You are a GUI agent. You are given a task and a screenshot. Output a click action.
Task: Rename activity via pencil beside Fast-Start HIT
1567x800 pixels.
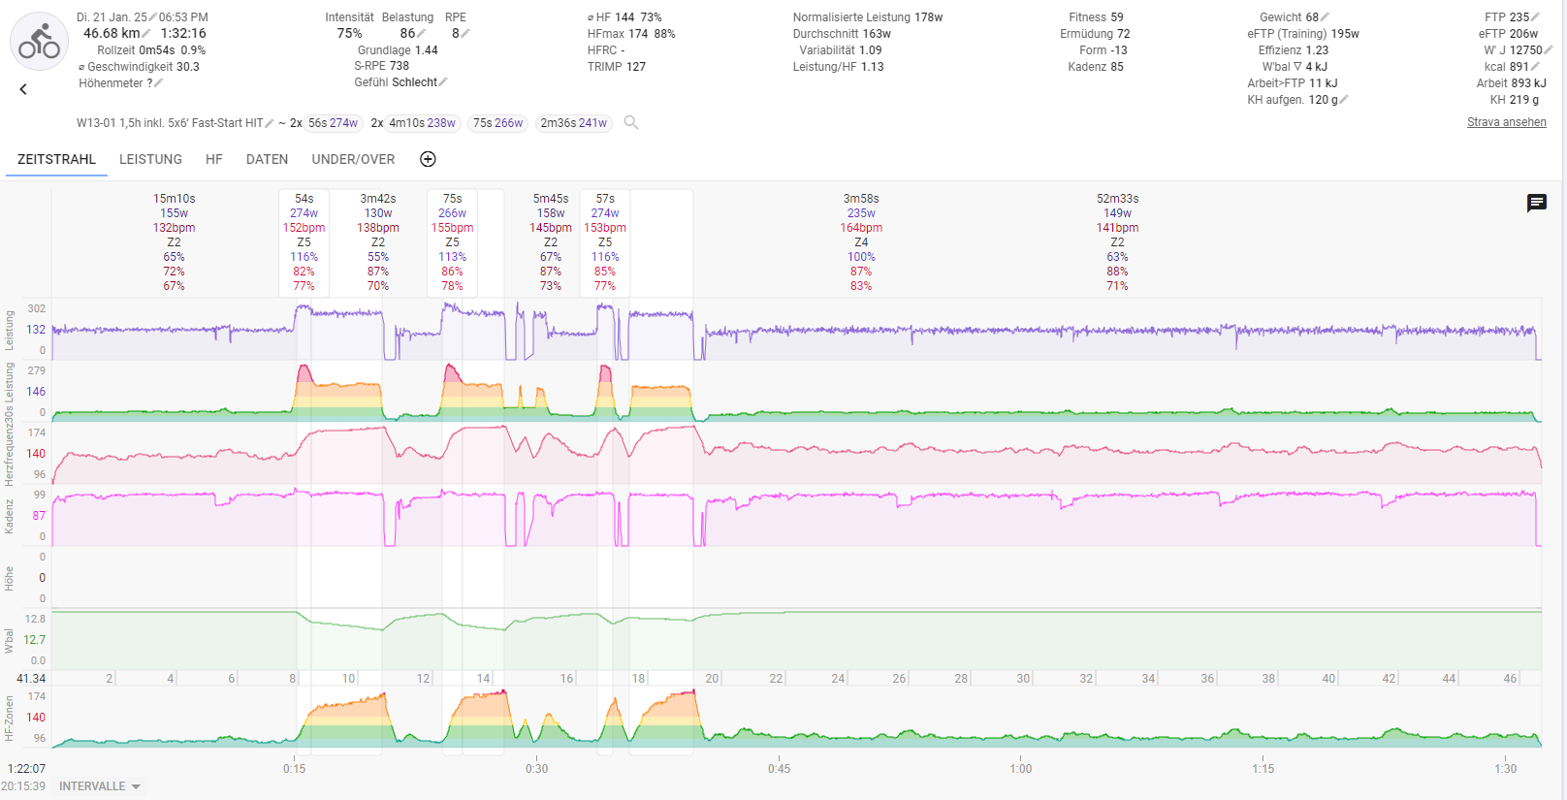[x=270, y=123]
